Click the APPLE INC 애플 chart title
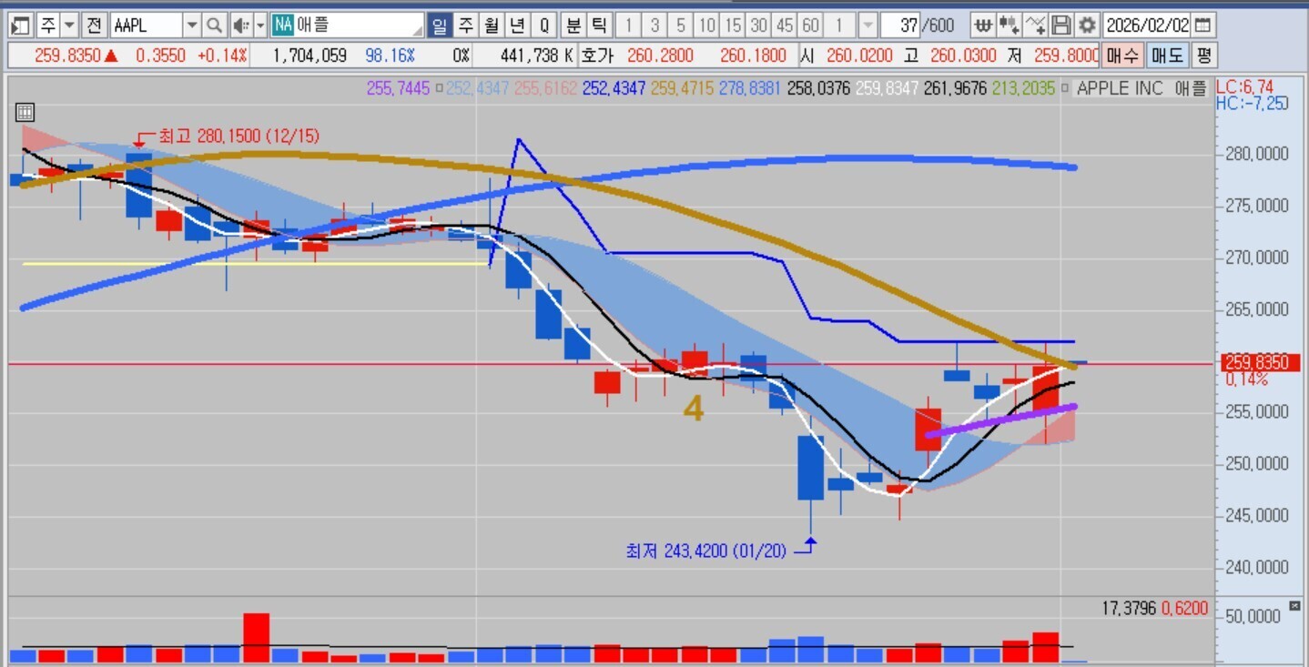 (x=1142, y=88)
